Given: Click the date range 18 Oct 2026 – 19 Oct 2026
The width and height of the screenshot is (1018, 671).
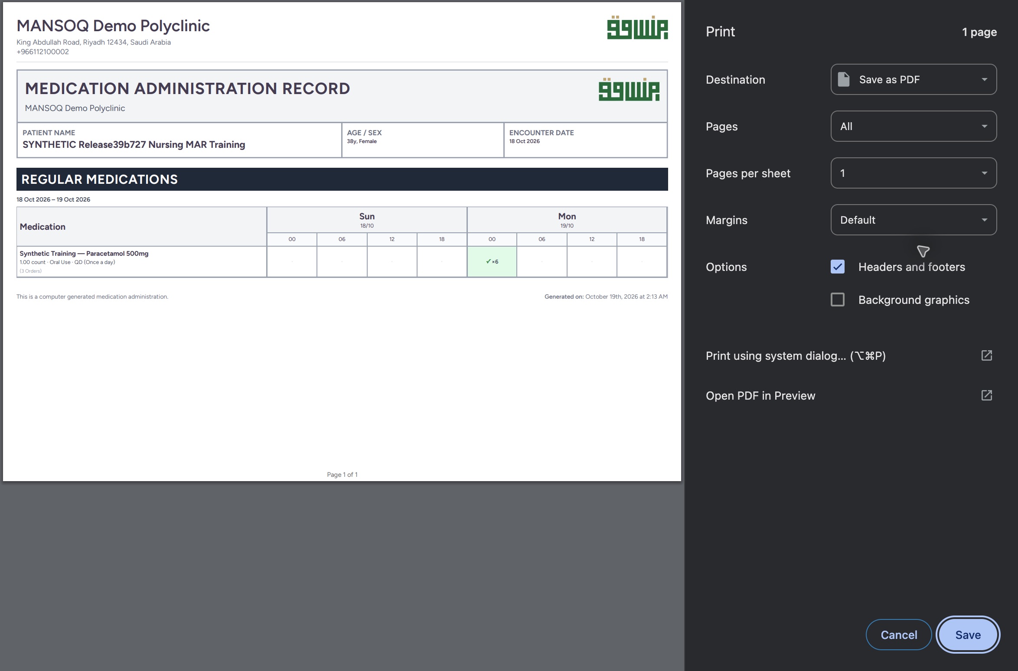Looking at the screenshot, I should pos(53,199).
